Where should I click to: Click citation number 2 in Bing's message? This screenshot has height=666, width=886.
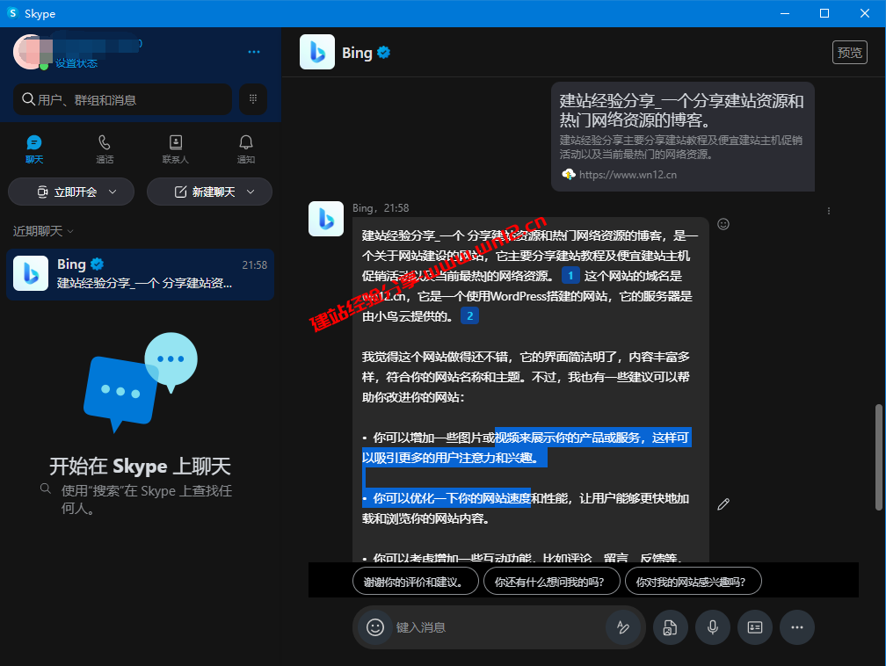coord(469,315)
